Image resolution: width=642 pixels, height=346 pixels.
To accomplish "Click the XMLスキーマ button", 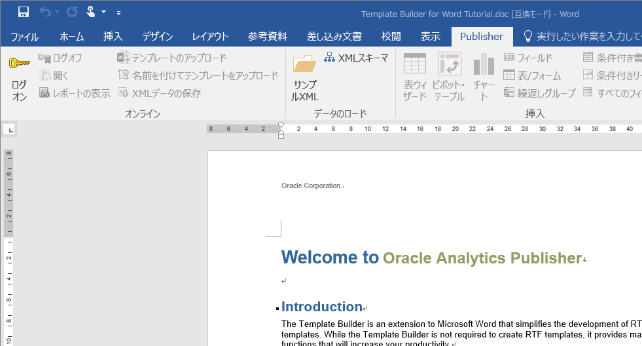I will pos(356,58).
